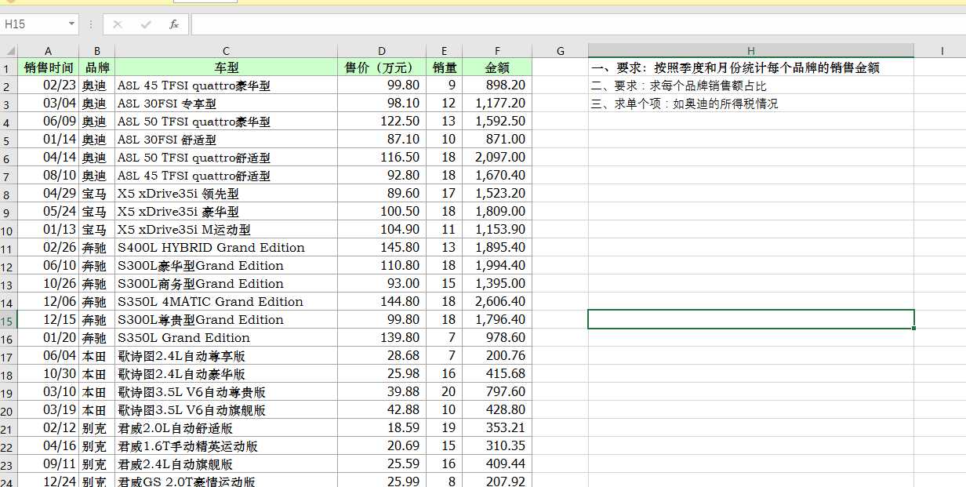This screenshot has width=966, height=487.
Task: Select column C header
Action: pyautogui.click(x=226, y=51)
